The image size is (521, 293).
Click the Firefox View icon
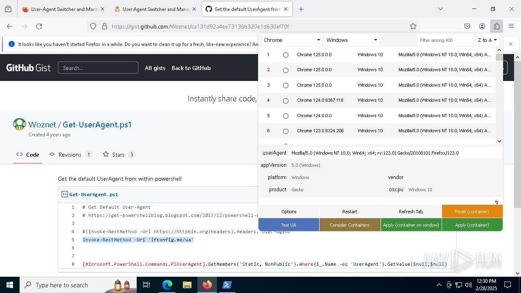tap(8, 9)
